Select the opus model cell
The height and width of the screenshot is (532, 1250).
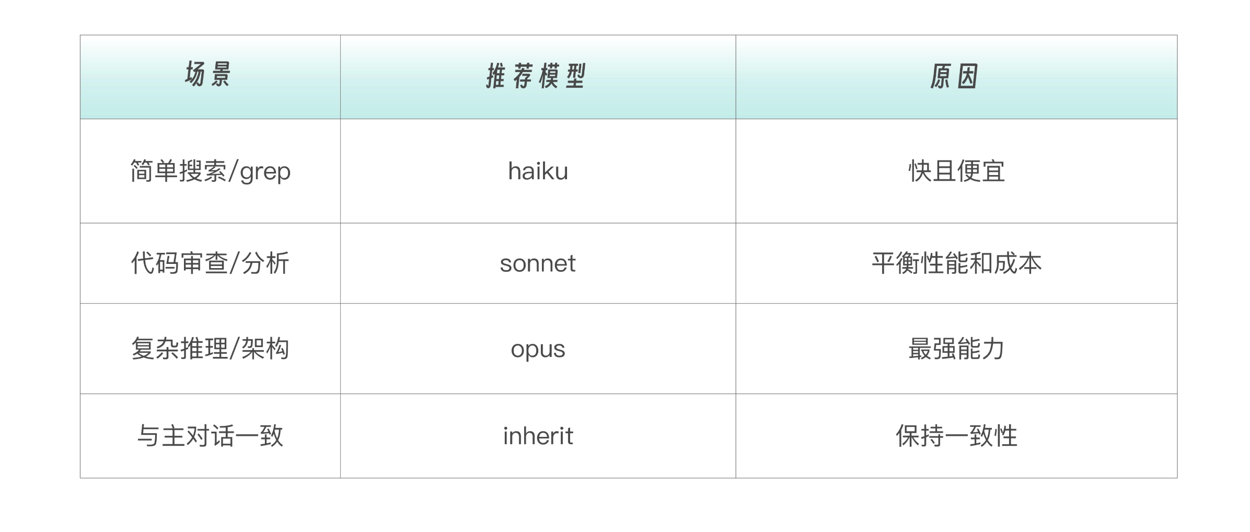[x=538, y=349]
